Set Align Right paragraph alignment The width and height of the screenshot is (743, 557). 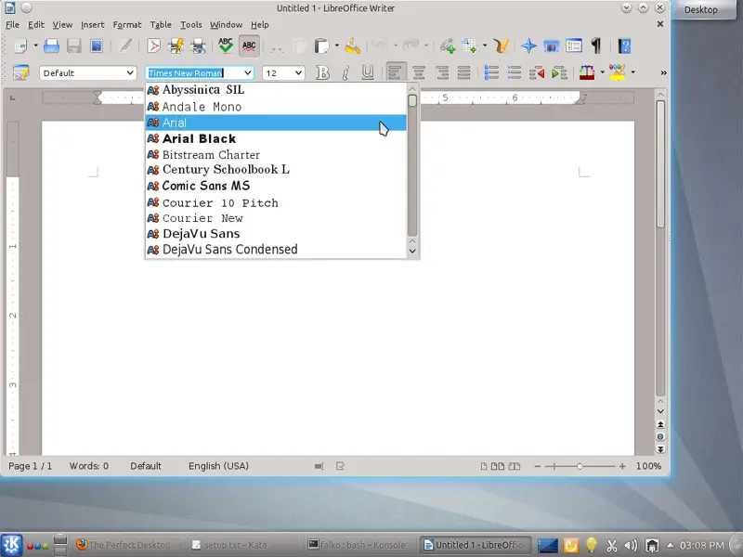(442, 73)
